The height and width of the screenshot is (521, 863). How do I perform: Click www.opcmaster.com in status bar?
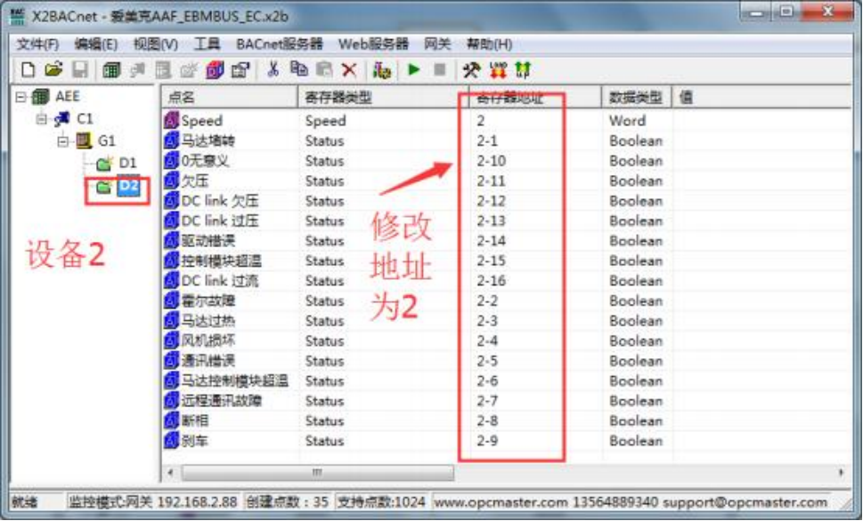click(x=501, y=501)
